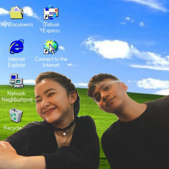
Task: Click the "Internet Explorer" text label
Action: click(17, 62)
